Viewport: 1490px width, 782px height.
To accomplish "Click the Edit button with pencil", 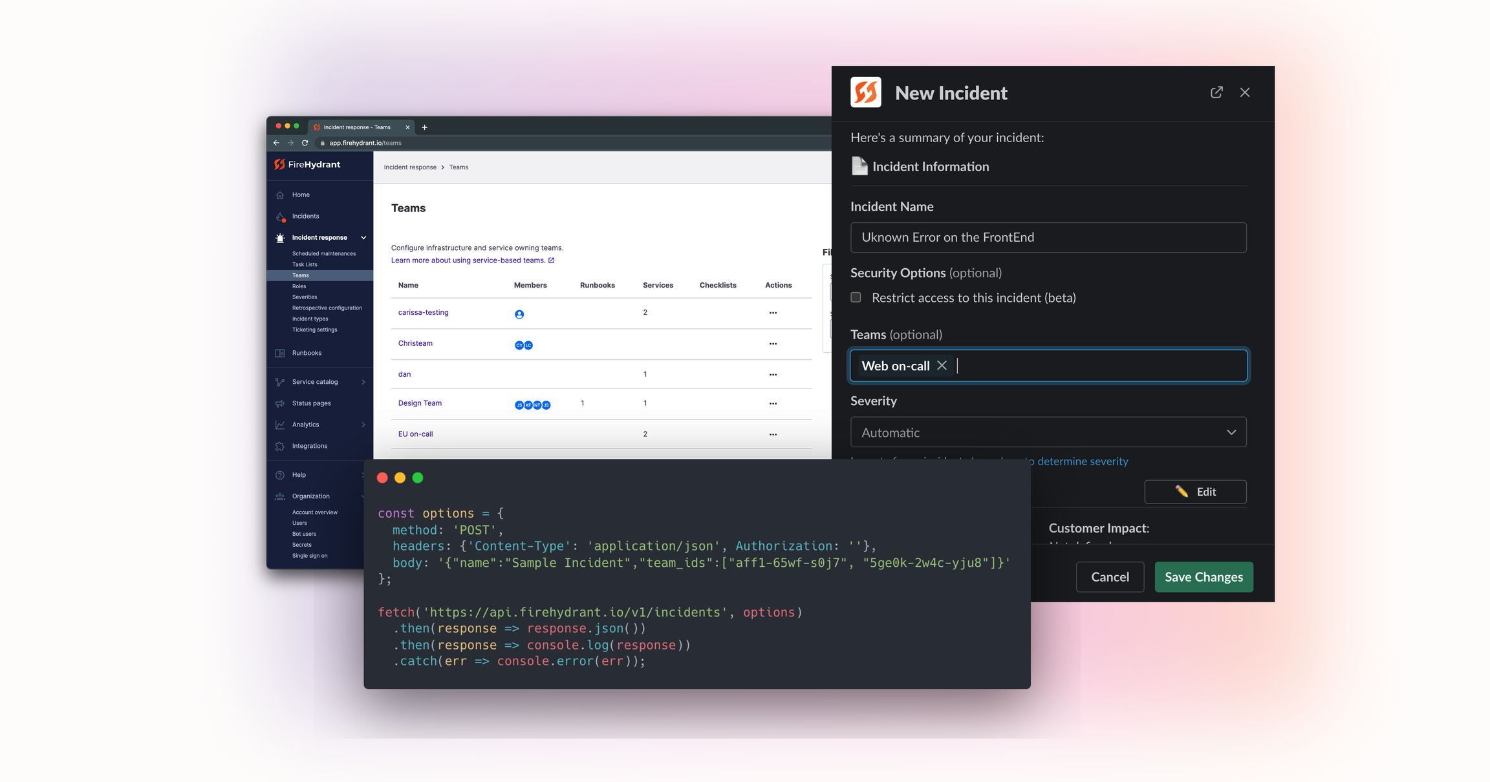I will pyautogui.click(x=1195, y=492).
